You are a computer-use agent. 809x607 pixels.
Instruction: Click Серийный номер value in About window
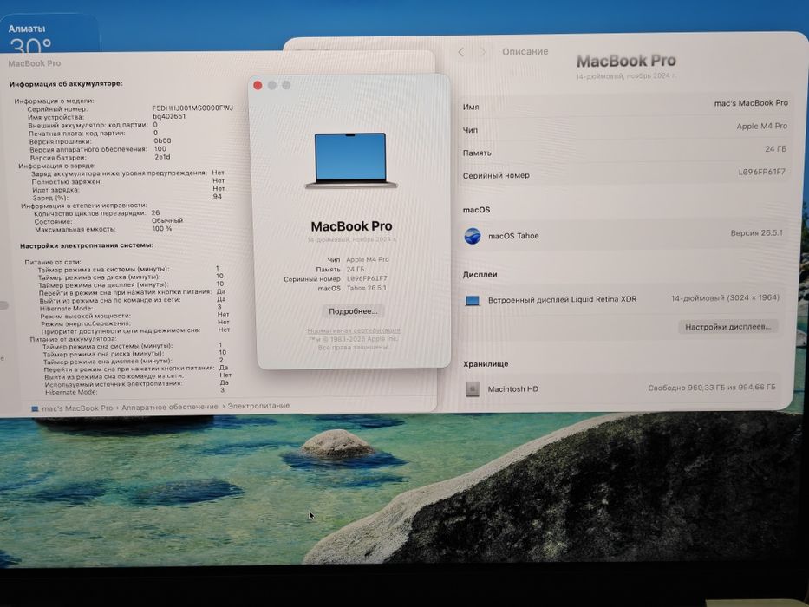click(x=366, y=278)
